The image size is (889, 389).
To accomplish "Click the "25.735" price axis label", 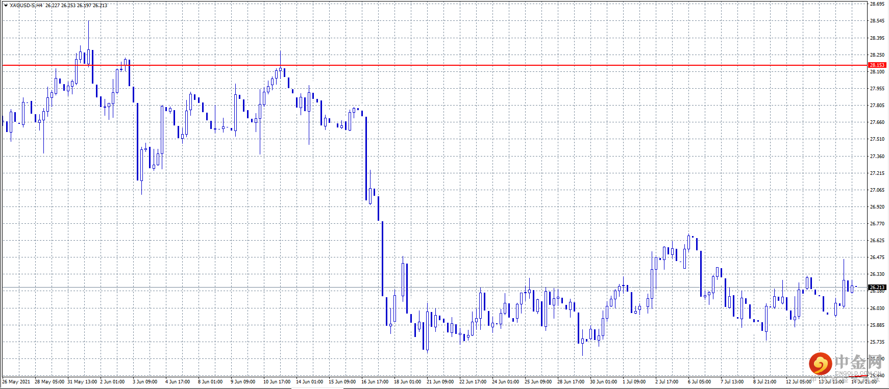I will [877, 342].
